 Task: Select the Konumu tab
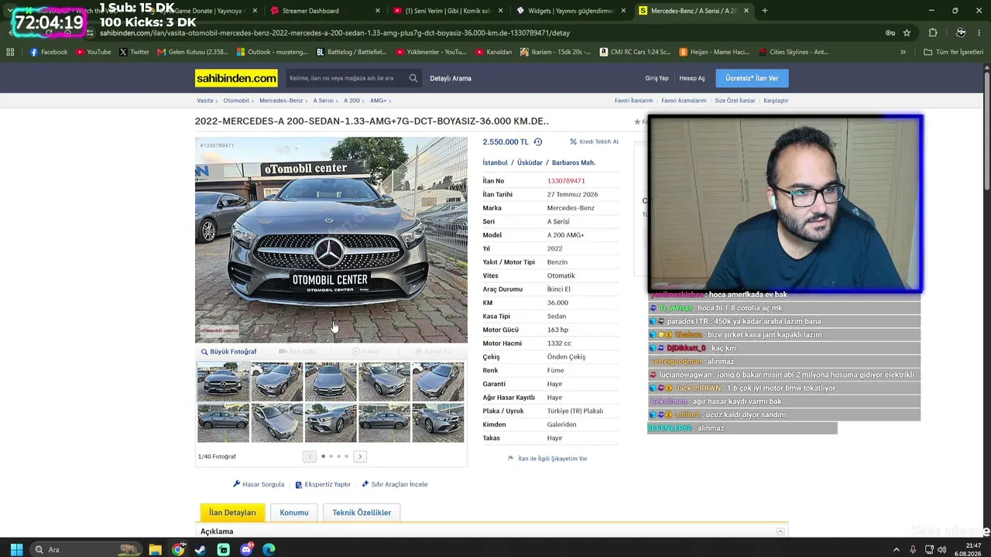[294, 512]
